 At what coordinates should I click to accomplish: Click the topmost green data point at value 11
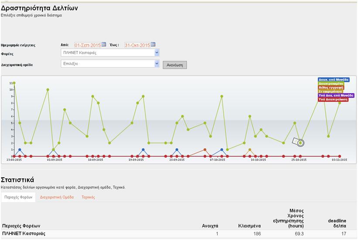[14, 83]
